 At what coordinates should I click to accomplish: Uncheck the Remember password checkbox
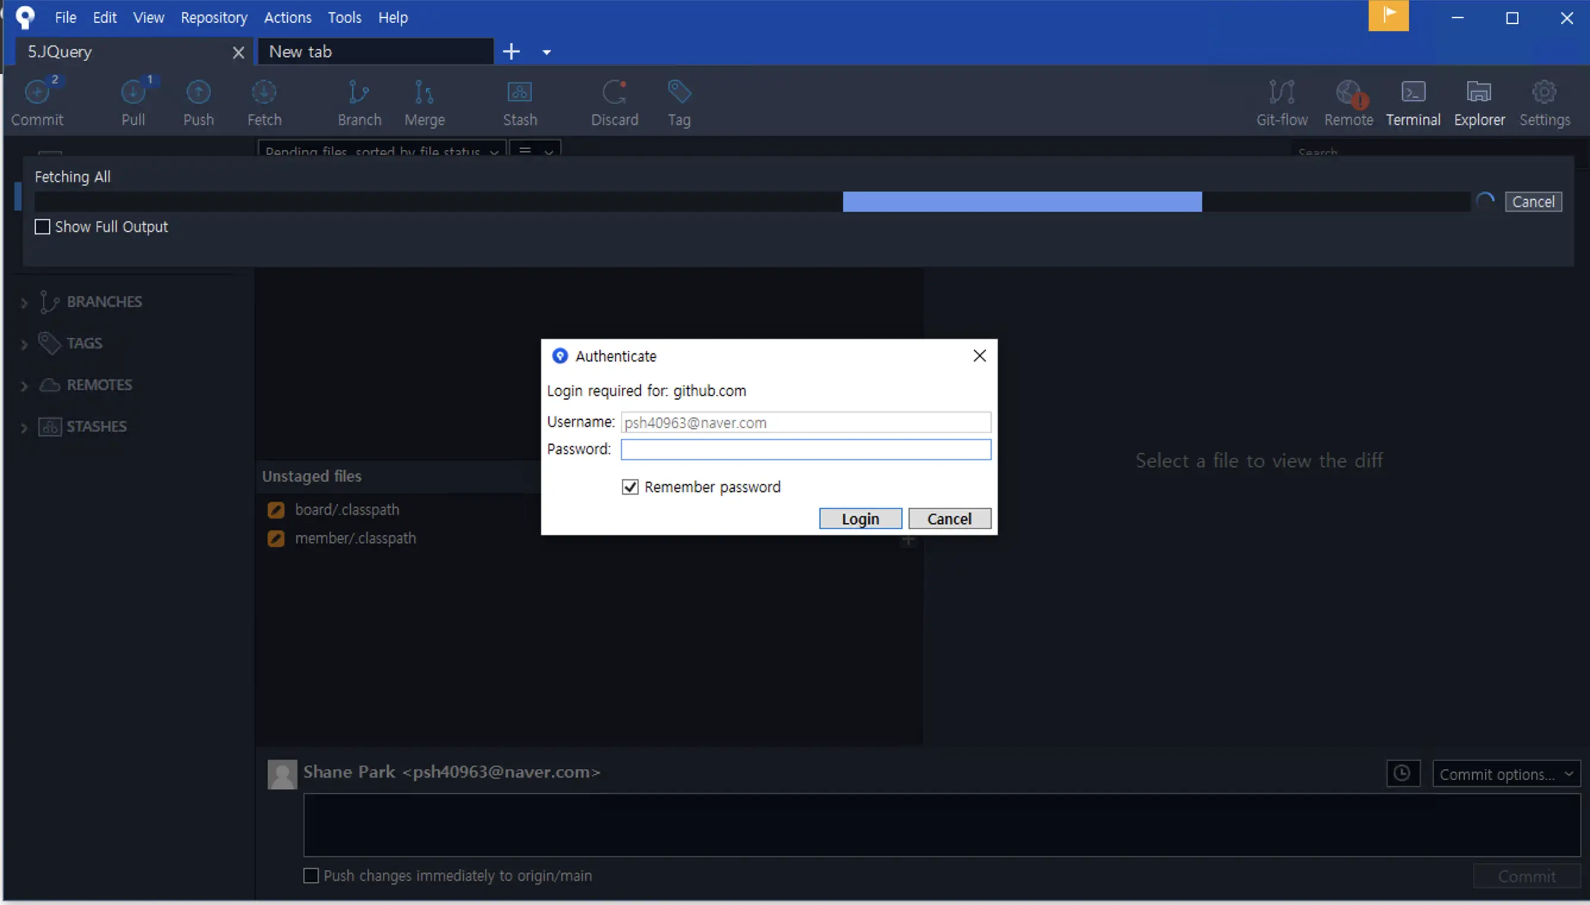[x=630, y=486]
